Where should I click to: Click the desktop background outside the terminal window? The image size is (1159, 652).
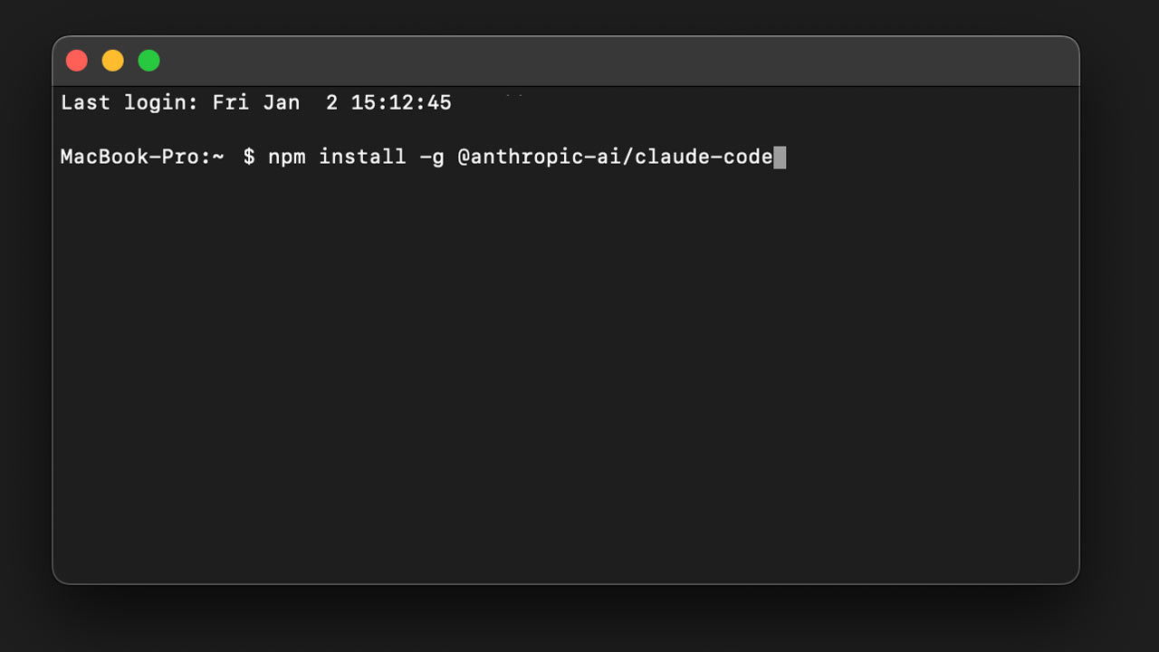pyautogui.click(x=1123, y=326)
